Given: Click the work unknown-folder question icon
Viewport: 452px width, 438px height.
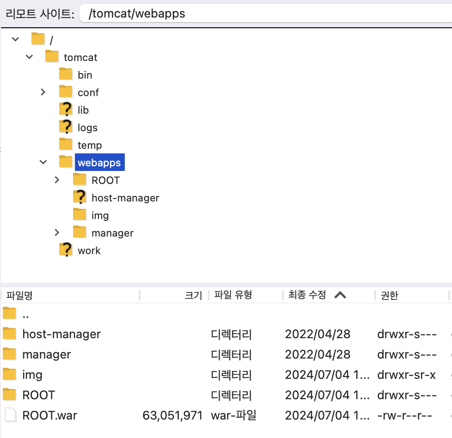Looking at the screenshot, I should coord(66,250).
